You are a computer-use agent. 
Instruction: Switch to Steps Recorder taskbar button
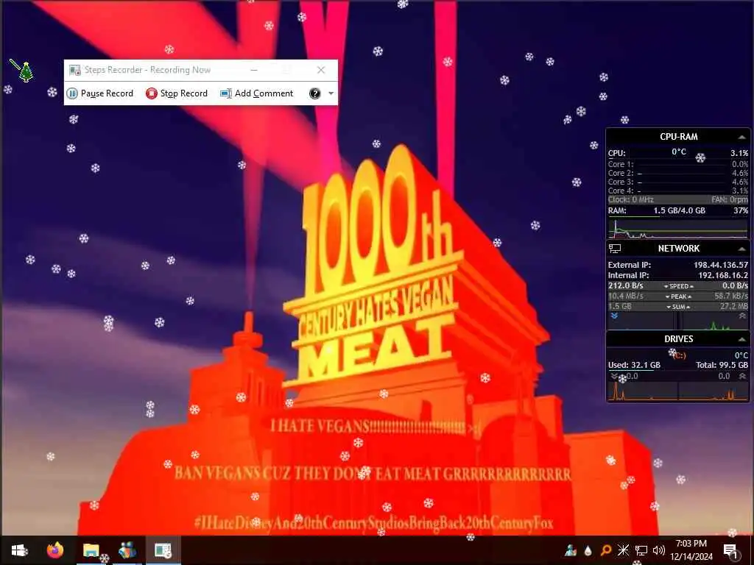(x=163, y=550)
